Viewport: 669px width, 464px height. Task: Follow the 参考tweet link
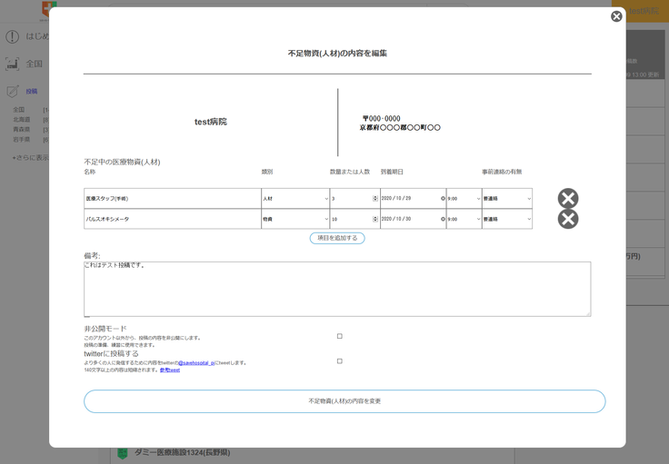click(170, 370)
